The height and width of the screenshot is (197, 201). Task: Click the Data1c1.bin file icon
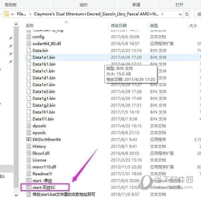pos(29,71)
